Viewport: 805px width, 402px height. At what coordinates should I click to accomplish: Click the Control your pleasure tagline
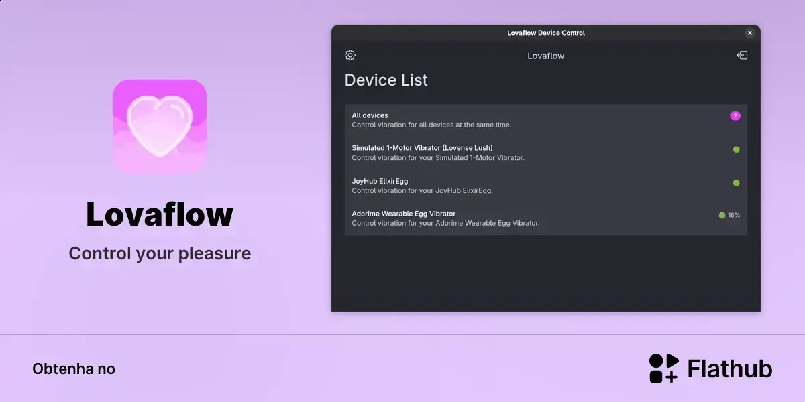point(160,253)
